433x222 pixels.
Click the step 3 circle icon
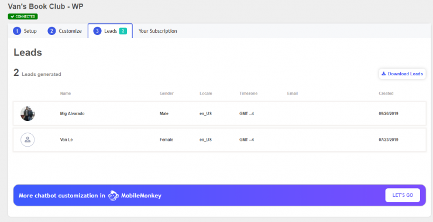(97, 31)
